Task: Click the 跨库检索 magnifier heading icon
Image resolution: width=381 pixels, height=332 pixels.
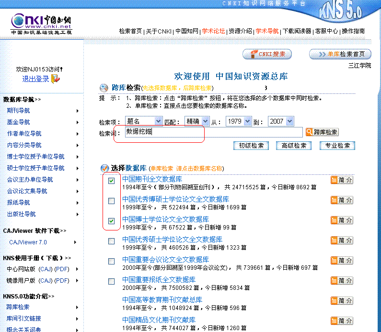Action: 104,88
